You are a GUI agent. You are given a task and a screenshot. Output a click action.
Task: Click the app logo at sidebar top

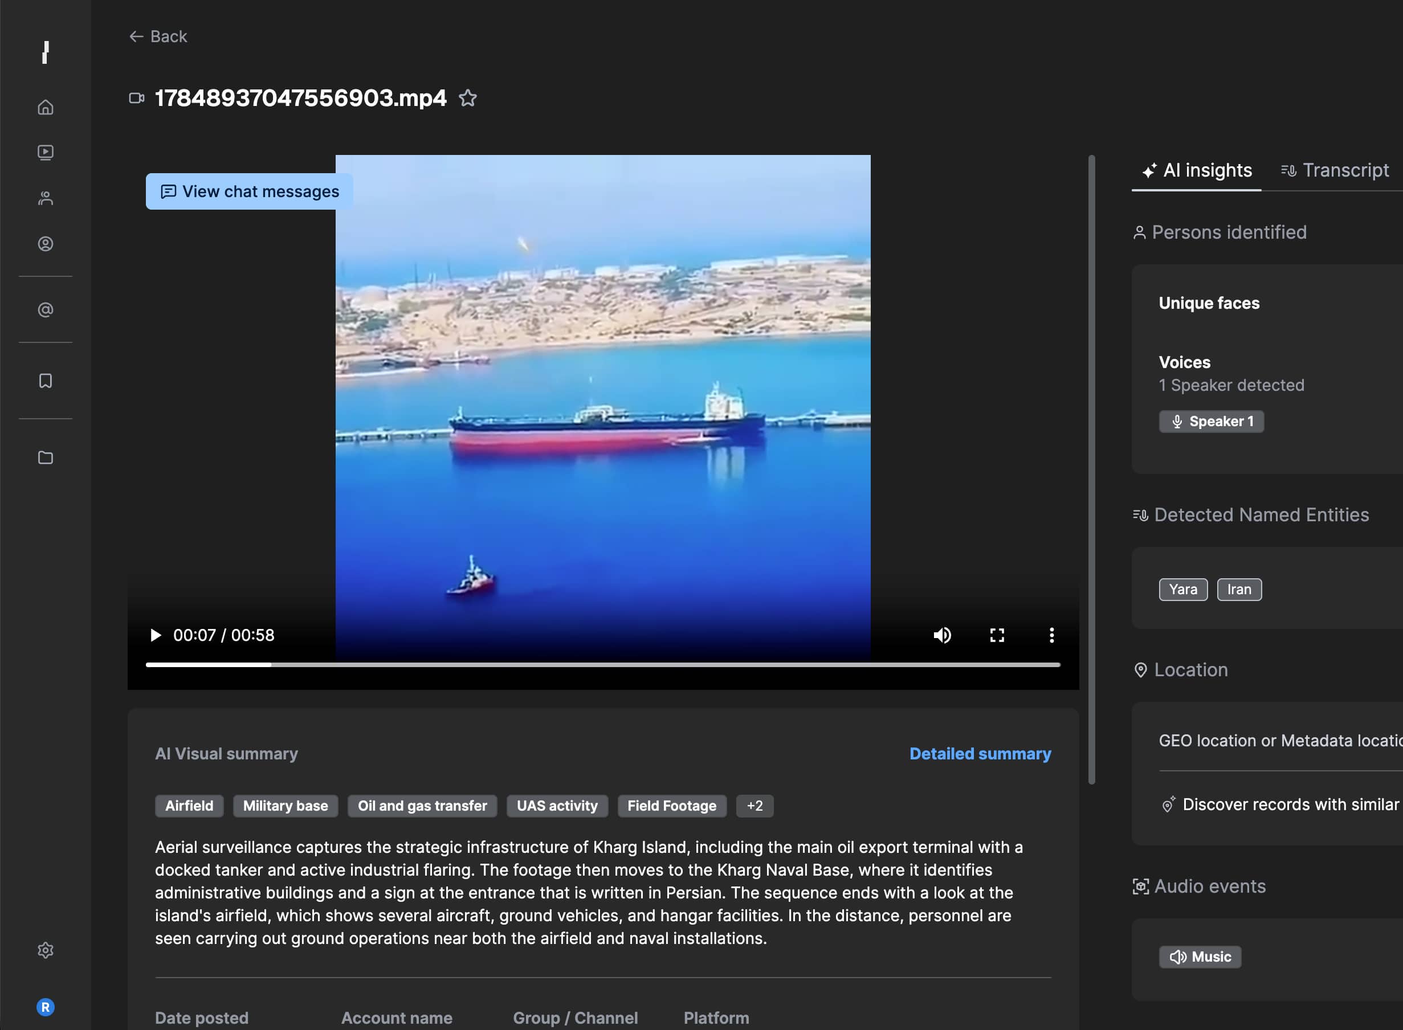coord(46,52)
